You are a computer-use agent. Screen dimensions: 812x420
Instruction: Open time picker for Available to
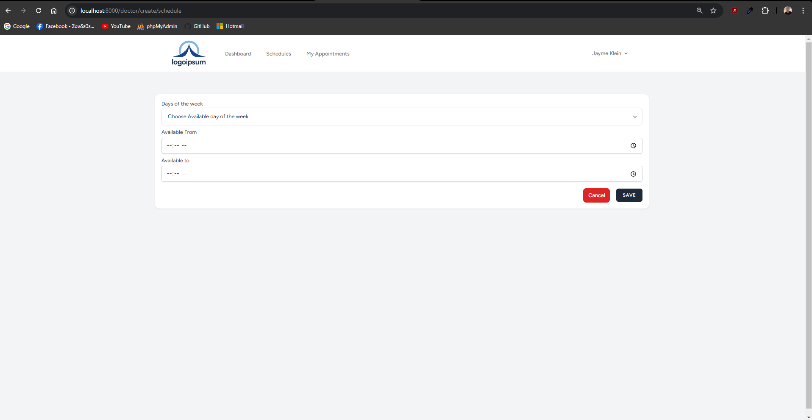pyautogui.click(x=633, y=174)
